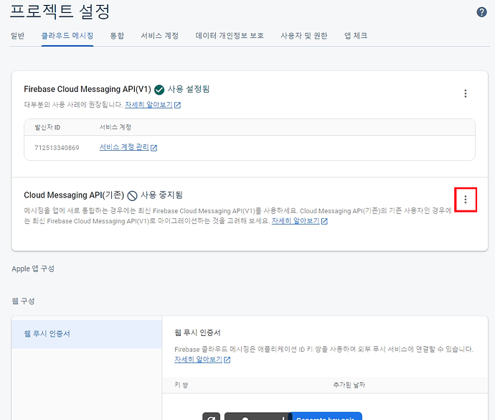The width and height of the screenshot is (495, 420).
Task: Open the help question mark icon
Action: (481, 12)
